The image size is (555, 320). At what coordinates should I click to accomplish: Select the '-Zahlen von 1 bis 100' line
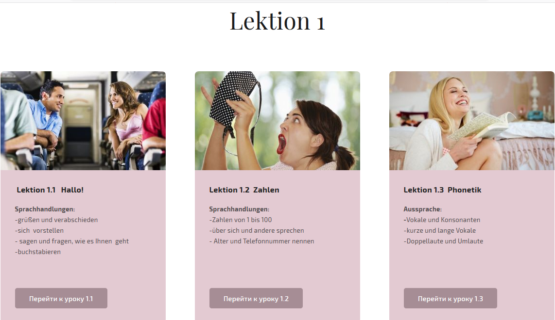tap(241, 220)
